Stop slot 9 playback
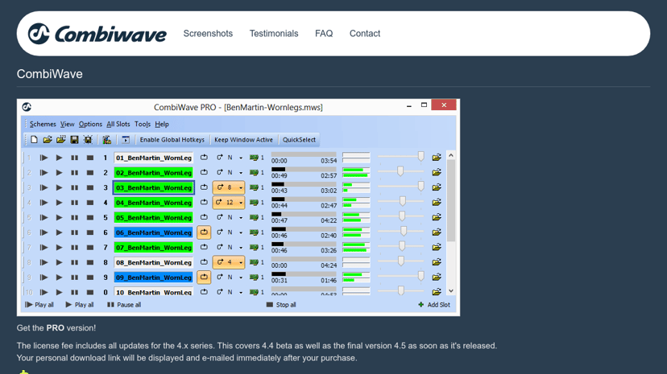 [89, 277]
